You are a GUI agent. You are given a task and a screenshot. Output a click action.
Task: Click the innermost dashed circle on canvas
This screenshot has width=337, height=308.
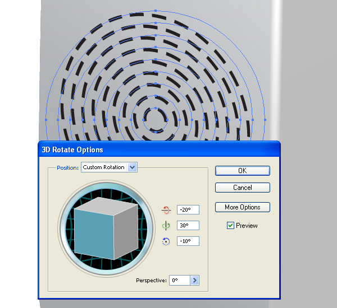(156, 120)
